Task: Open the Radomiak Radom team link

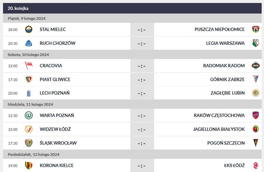Action: (x=224, y=66)
